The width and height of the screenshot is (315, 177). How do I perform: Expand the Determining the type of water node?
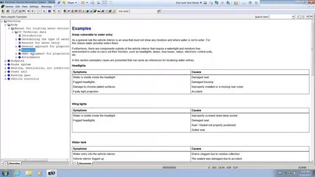[x=16, y=39]
